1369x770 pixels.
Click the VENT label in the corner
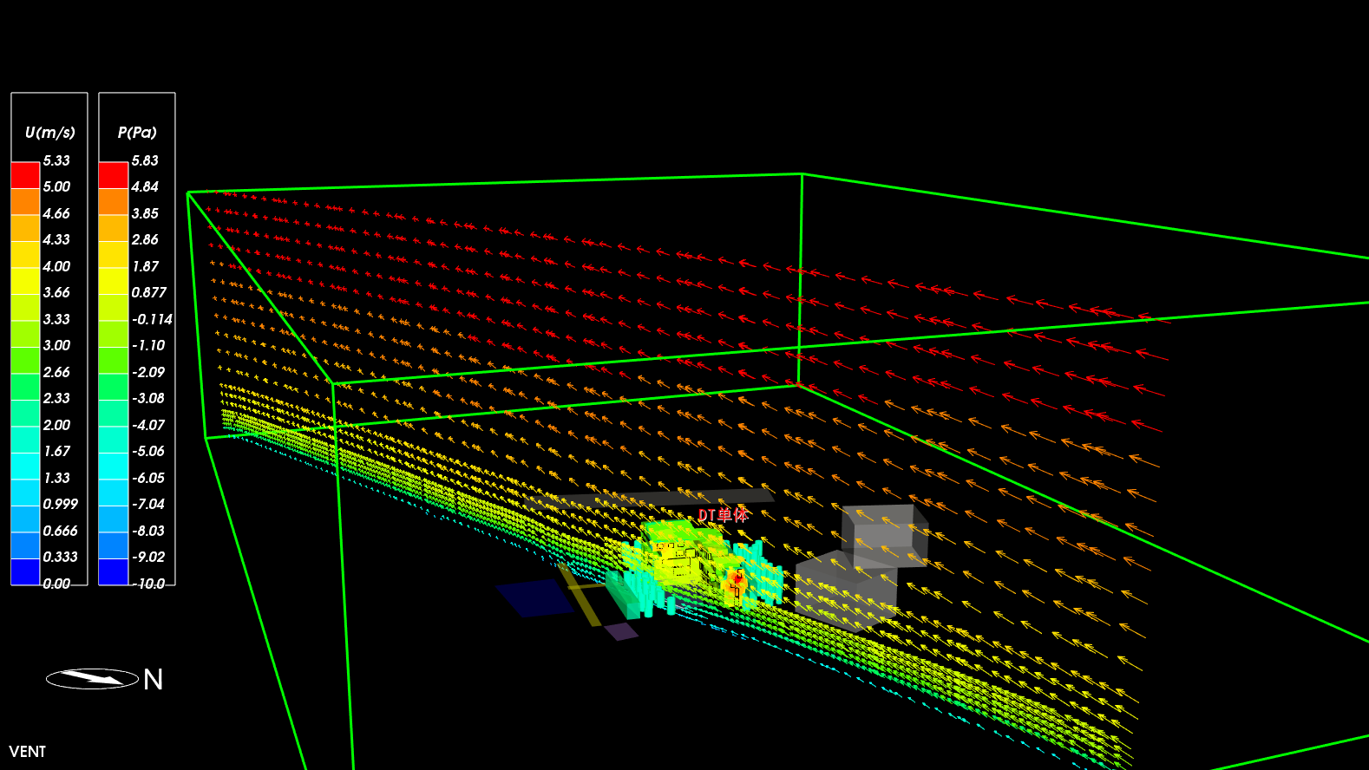[28, 752]
